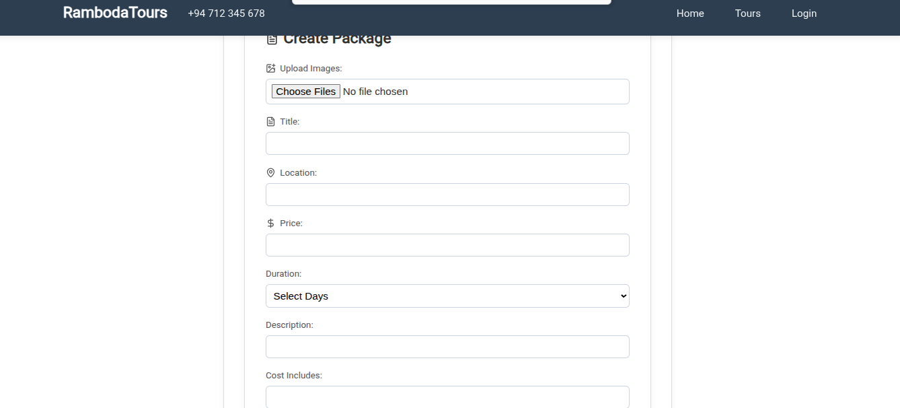900x408 pixels.
Task: Focus the Price text field
Action: coord(447,245)
